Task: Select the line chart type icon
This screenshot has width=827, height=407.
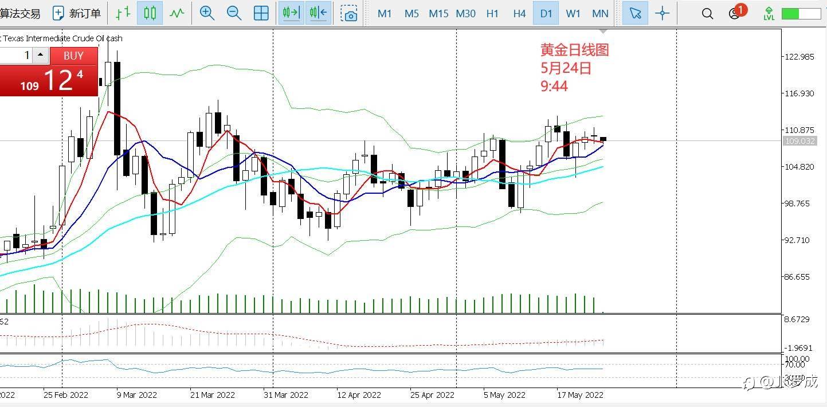Action: pos(177,13)
